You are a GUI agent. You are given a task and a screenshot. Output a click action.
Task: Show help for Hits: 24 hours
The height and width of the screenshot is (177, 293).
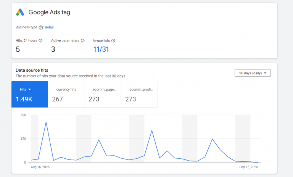coord(40,40)
